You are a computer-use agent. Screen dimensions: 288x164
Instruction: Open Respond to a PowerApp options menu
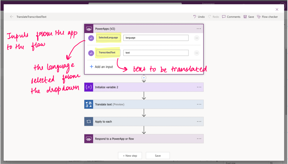coord(199,139)
